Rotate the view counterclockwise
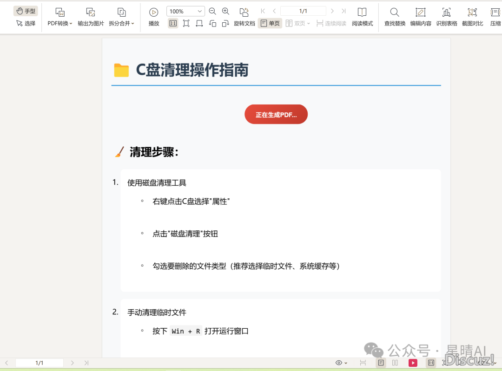Image resolution: width=502 pixels, height=371 pixels. click(212, 23)
